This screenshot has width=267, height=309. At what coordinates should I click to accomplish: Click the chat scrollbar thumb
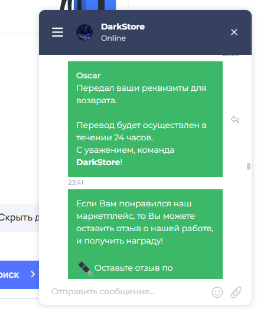tap(249, 166)
